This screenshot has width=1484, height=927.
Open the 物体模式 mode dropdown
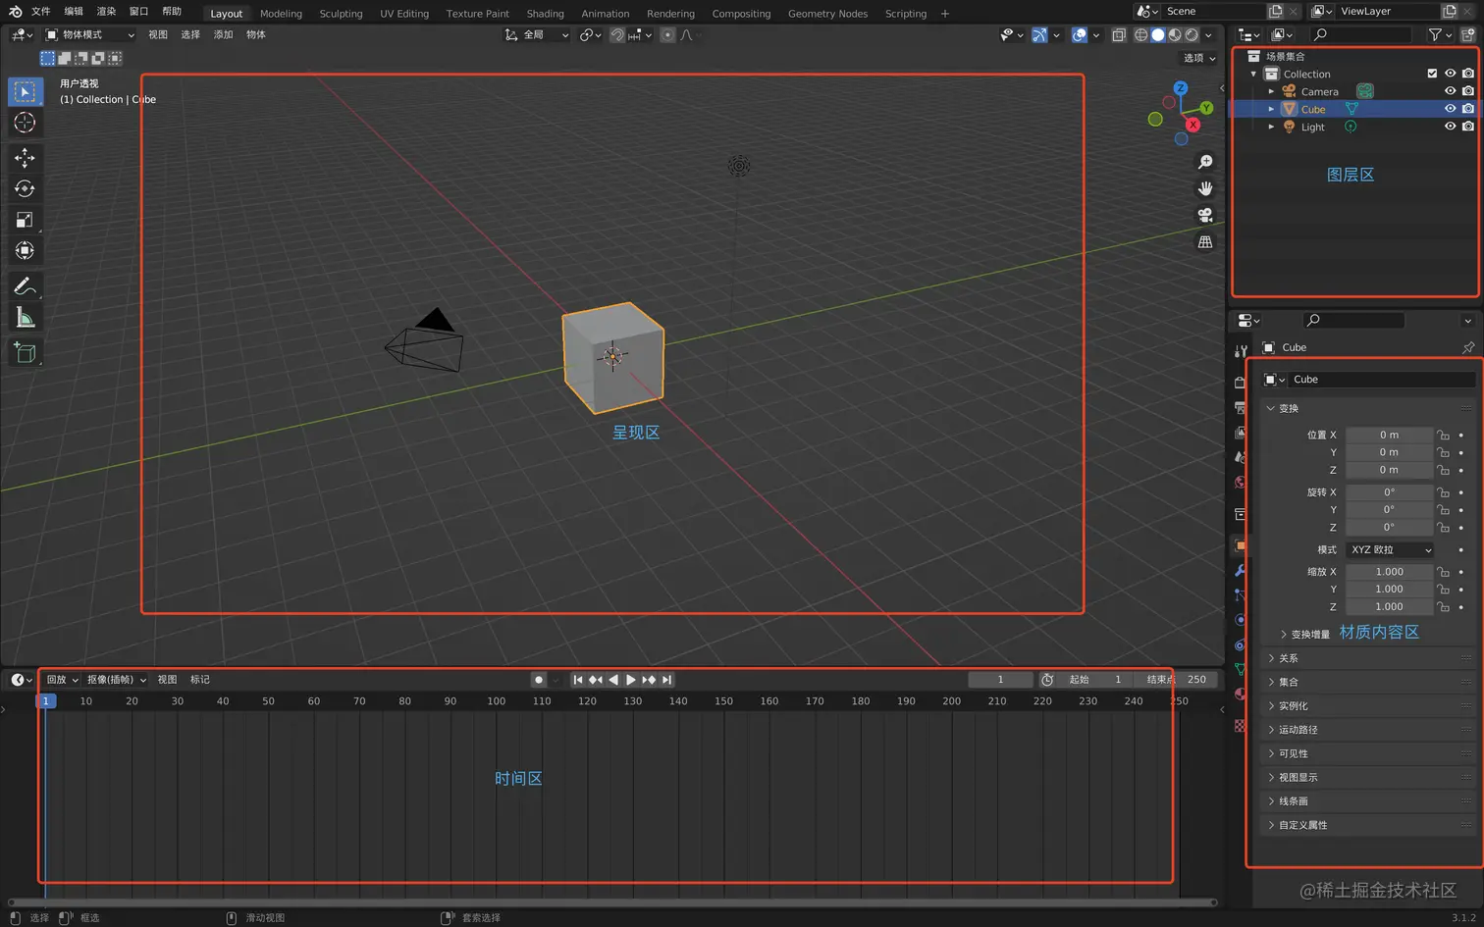(x=89, y=34)
